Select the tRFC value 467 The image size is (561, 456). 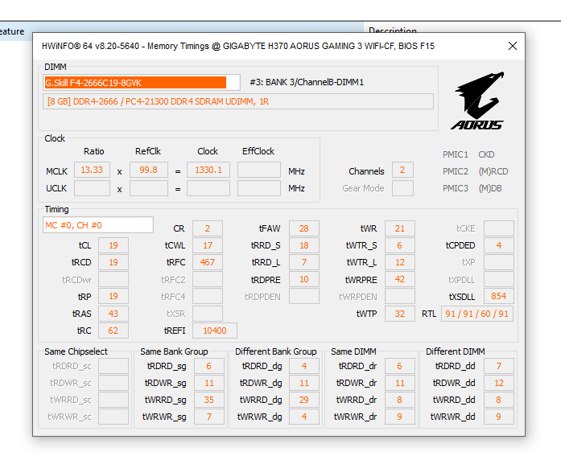(208, 262)
